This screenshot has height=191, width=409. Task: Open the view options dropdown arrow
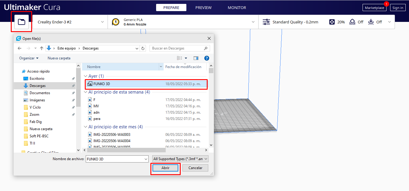(x=186, y=58)
